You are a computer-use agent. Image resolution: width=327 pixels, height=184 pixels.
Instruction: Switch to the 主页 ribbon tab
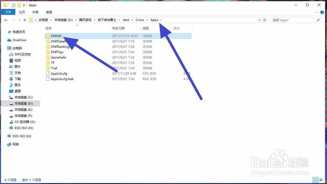pos(22,12)
